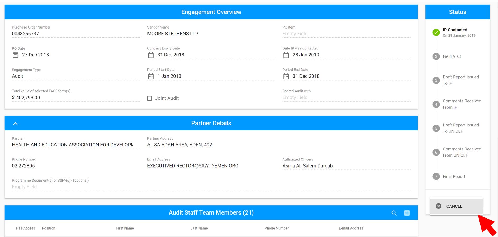The width and height of the screenshot is (498, 237).
Task: Select the Final Report status step
Action: (x=454, y=177)
